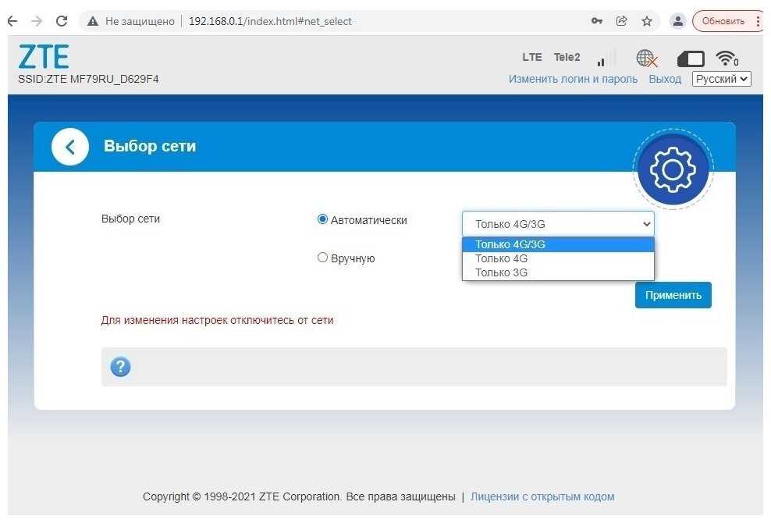Choose Только 4G/3G option in list

point(510,244)
